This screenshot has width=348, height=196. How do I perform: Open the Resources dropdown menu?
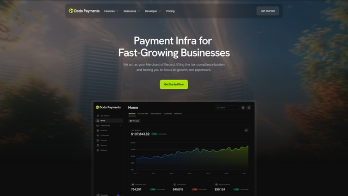(132, 11)
